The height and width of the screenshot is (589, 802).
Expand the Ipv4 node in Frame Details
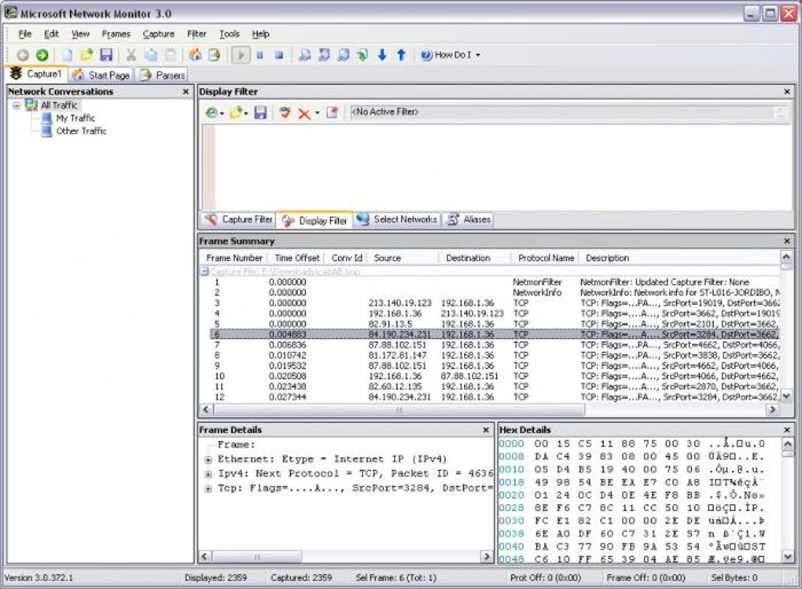click(208, 474)
